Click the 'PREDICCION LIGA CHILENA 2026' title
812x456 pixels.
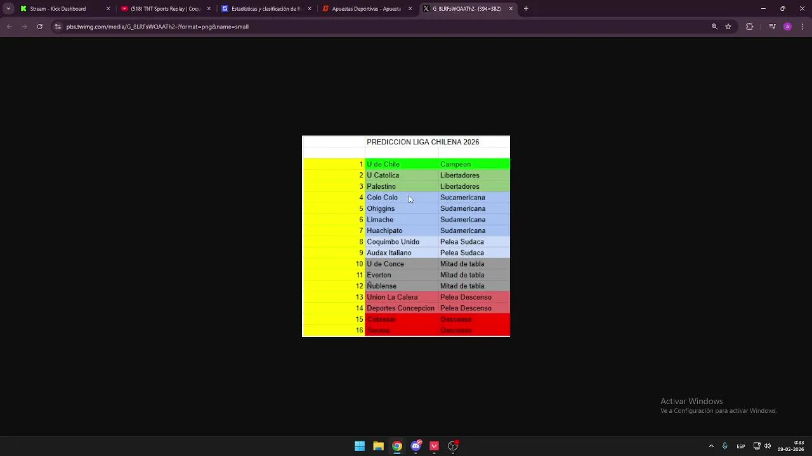tap(423, 142)
